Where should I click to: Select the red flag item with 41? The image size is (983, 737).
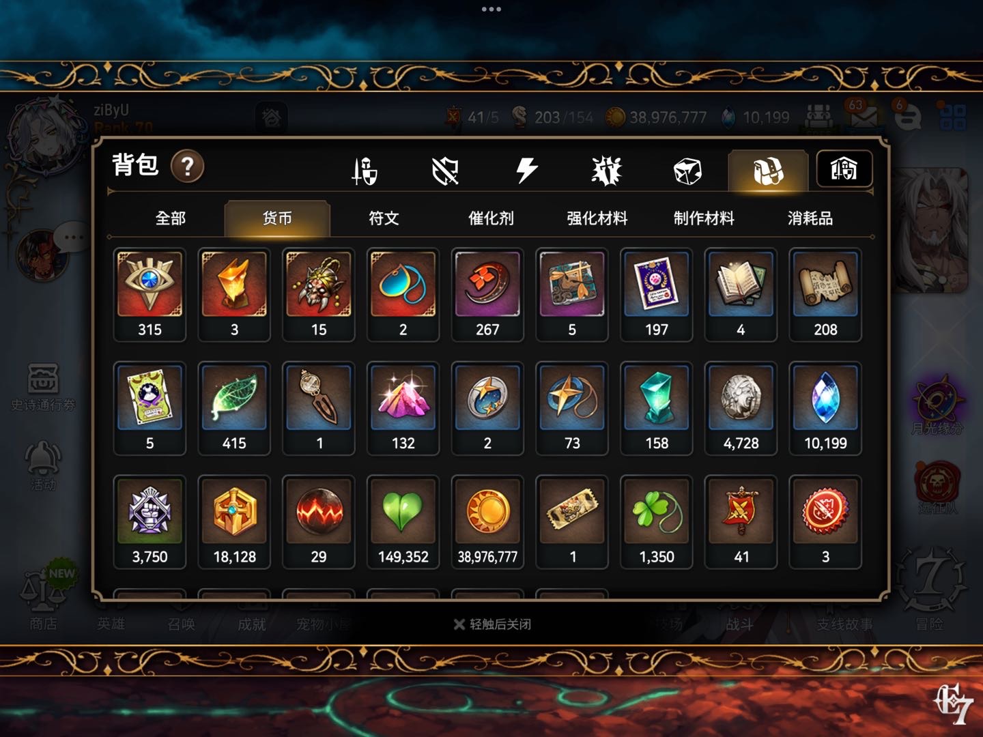pyautogui.click(x=741, y=522)
